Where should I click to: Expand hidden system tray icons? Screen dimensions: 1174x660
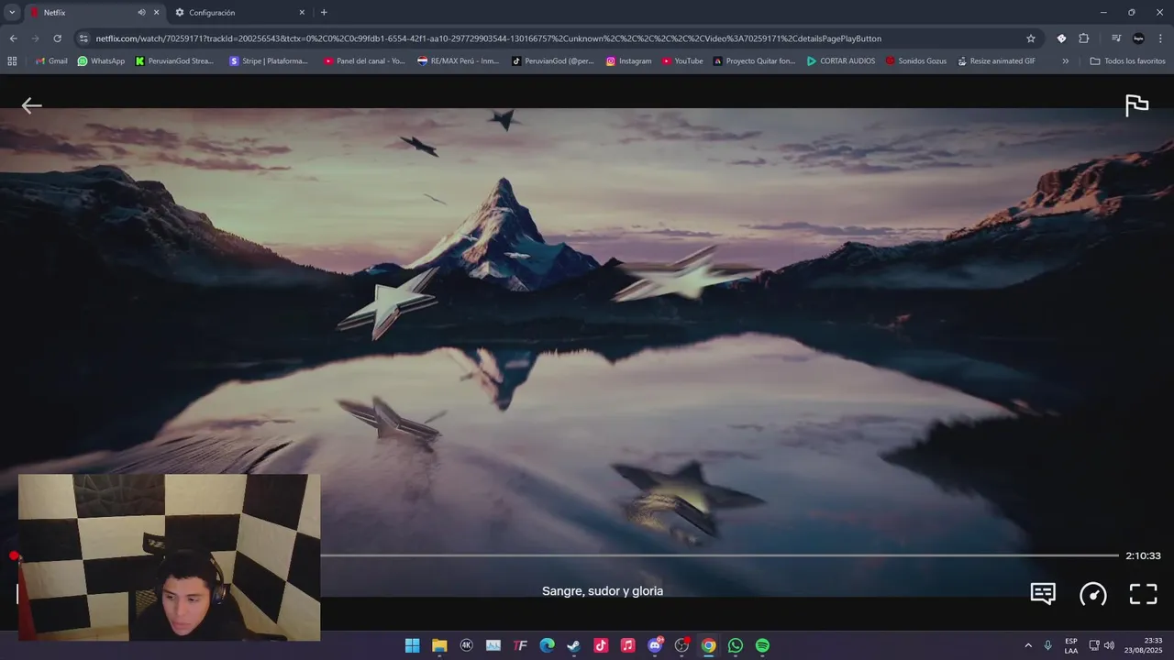pos(1027,645)
